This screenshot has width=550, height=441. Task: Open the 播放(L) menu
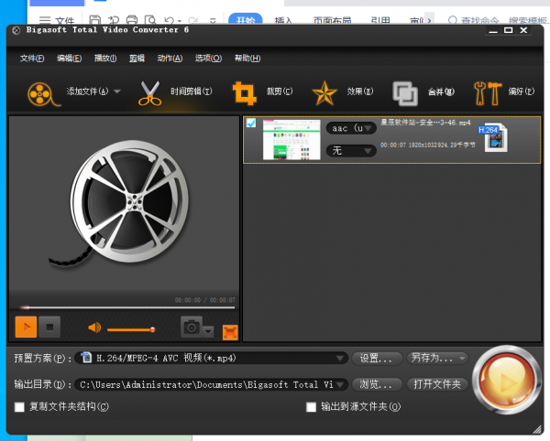point(105,59)
